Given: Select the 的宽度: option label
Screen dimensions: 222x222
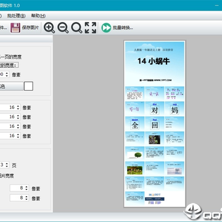Looking at the screenshot, I should tap(9, 65).
